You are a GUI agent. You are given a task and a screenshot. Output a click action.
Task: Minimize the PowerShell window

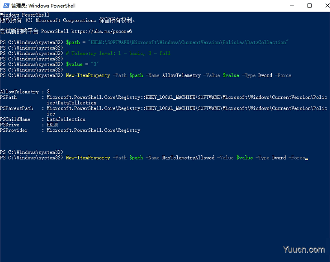click(x=292, y=6)
